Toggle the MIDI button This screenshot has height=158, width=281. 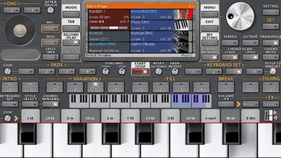(x=50, y=43)
